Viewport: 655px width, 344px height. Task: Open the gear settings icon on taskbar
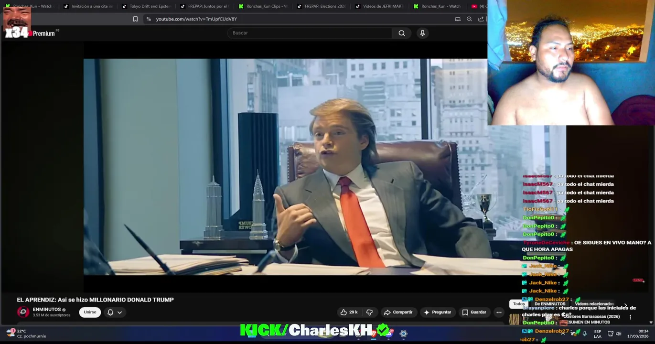403,333
